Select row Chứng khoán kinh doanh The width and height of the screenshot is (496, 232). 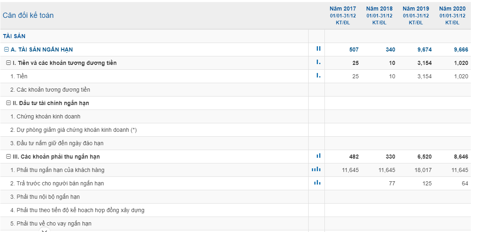(48, 116)
